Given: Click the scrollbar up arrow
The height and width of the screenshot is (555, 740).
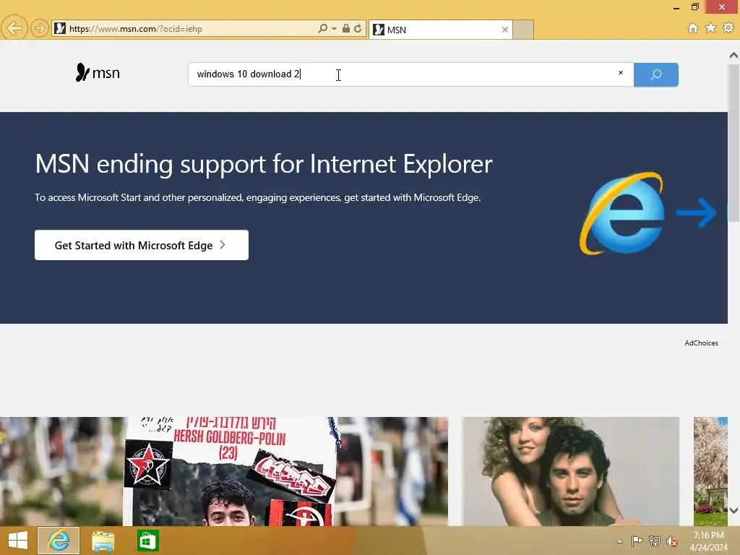Looking at the screenshot, I should (733, 56).
